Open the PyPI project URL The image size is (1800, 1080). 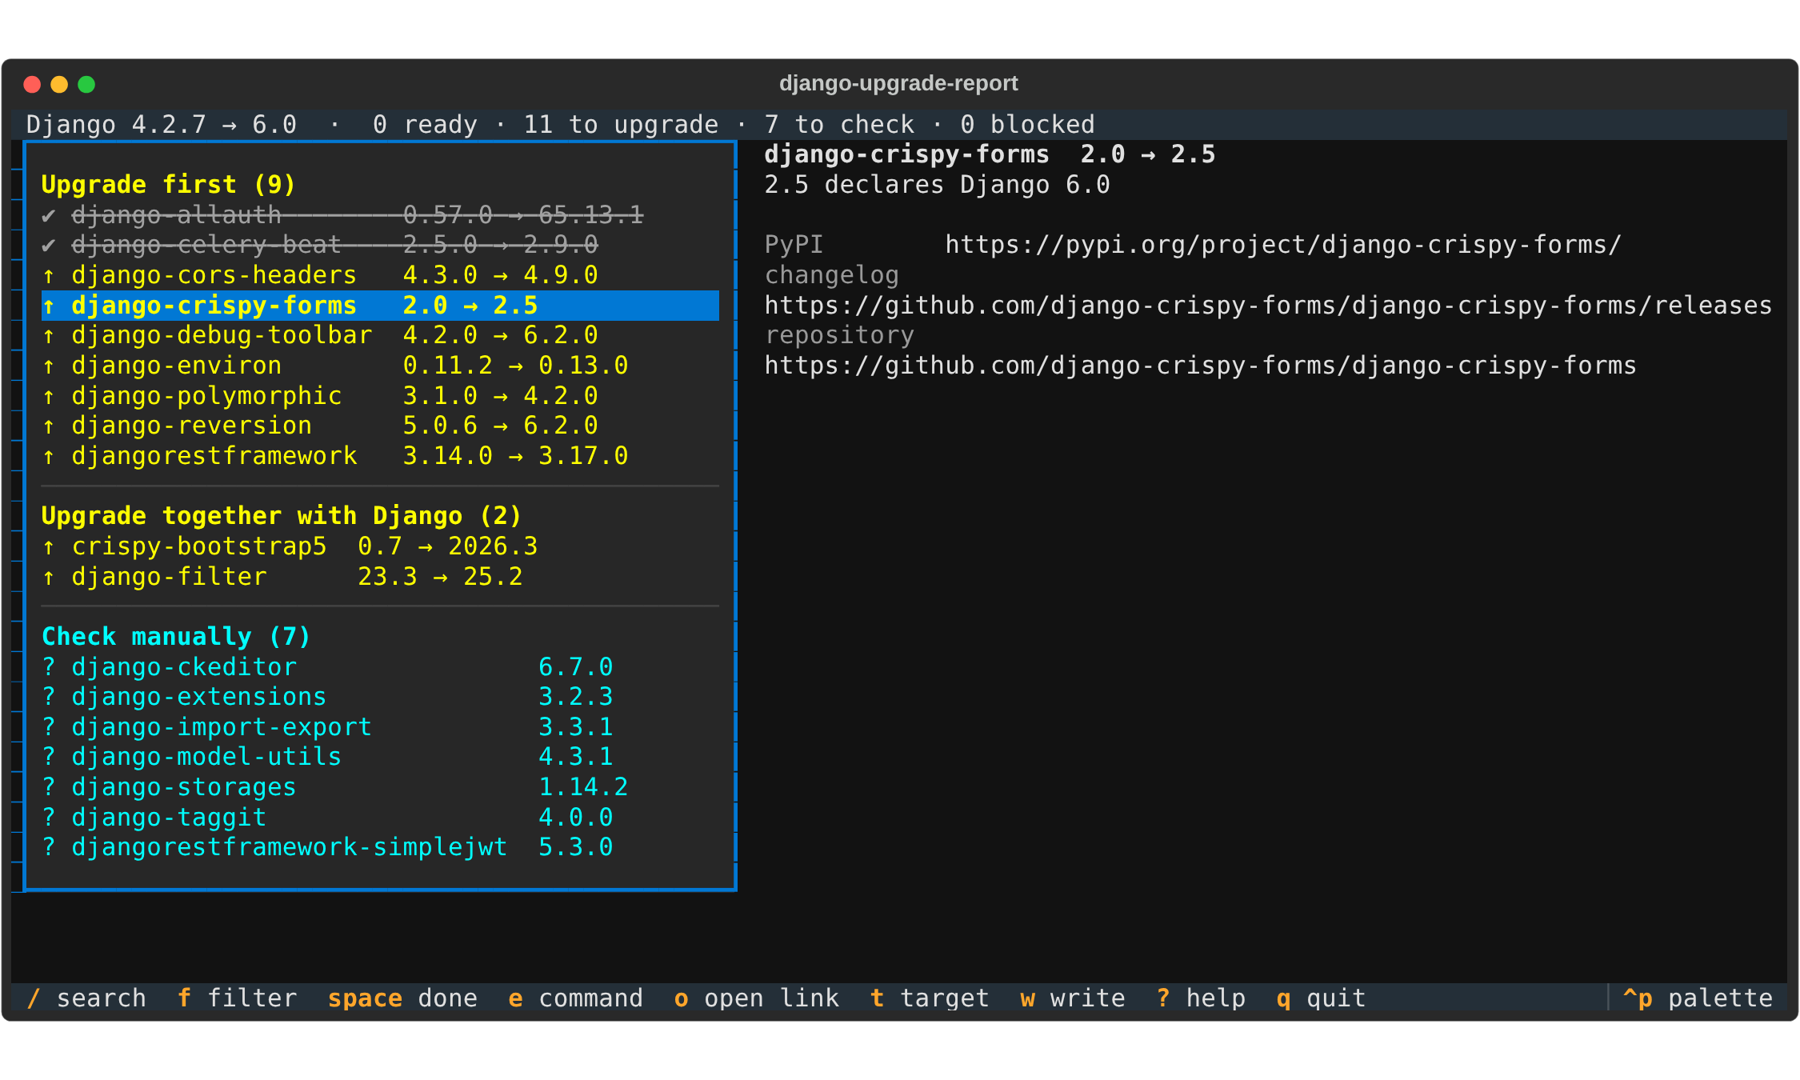[1283, 245]
